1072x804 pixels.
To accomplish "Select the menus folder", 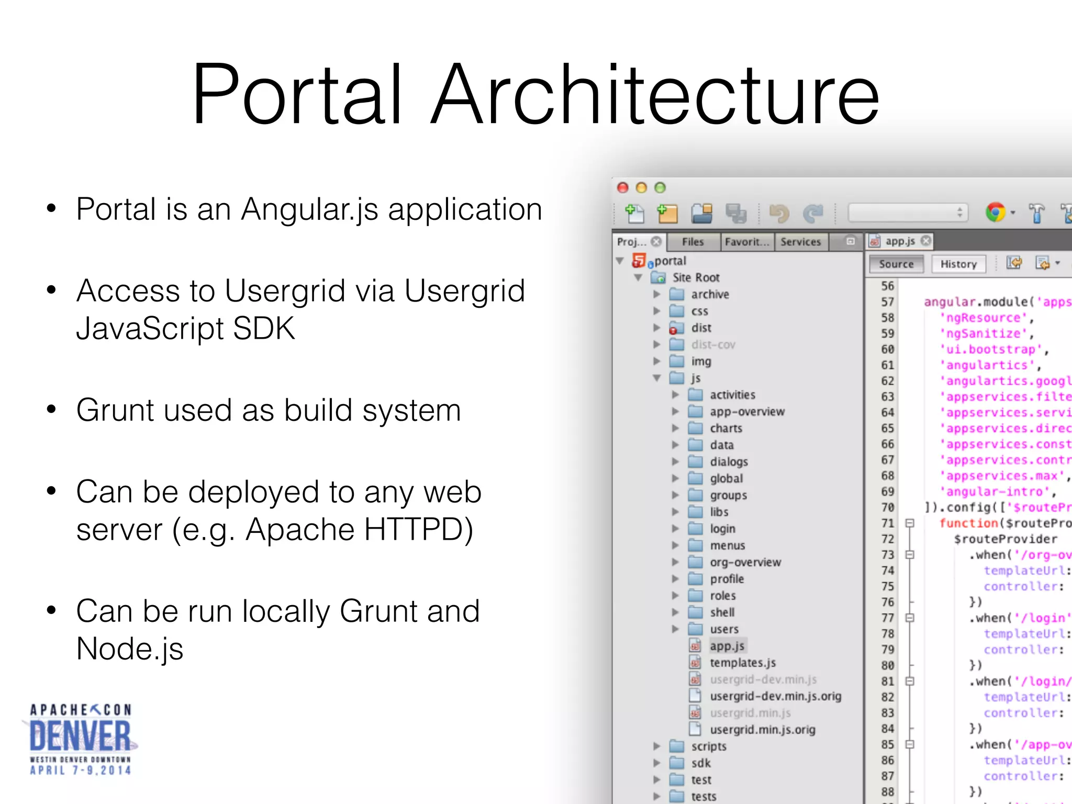I will tap(727, 545).
